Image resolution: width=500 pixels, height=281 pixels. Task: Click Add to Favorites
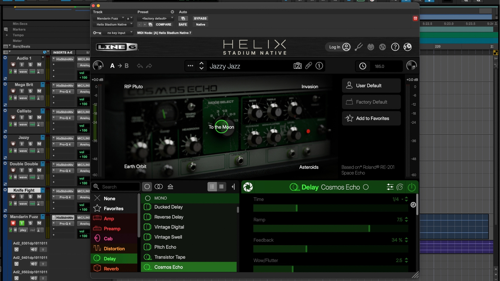(371, 118)
